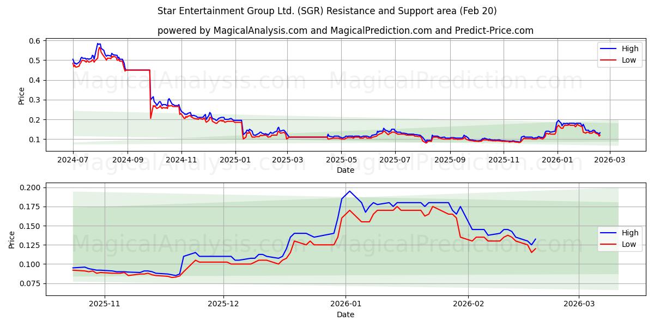The width and height of the screenshot is (654, 327).
Task: Click the '2025-09' x-axis label
Action: pyautogui.click(x=449, y=160)
